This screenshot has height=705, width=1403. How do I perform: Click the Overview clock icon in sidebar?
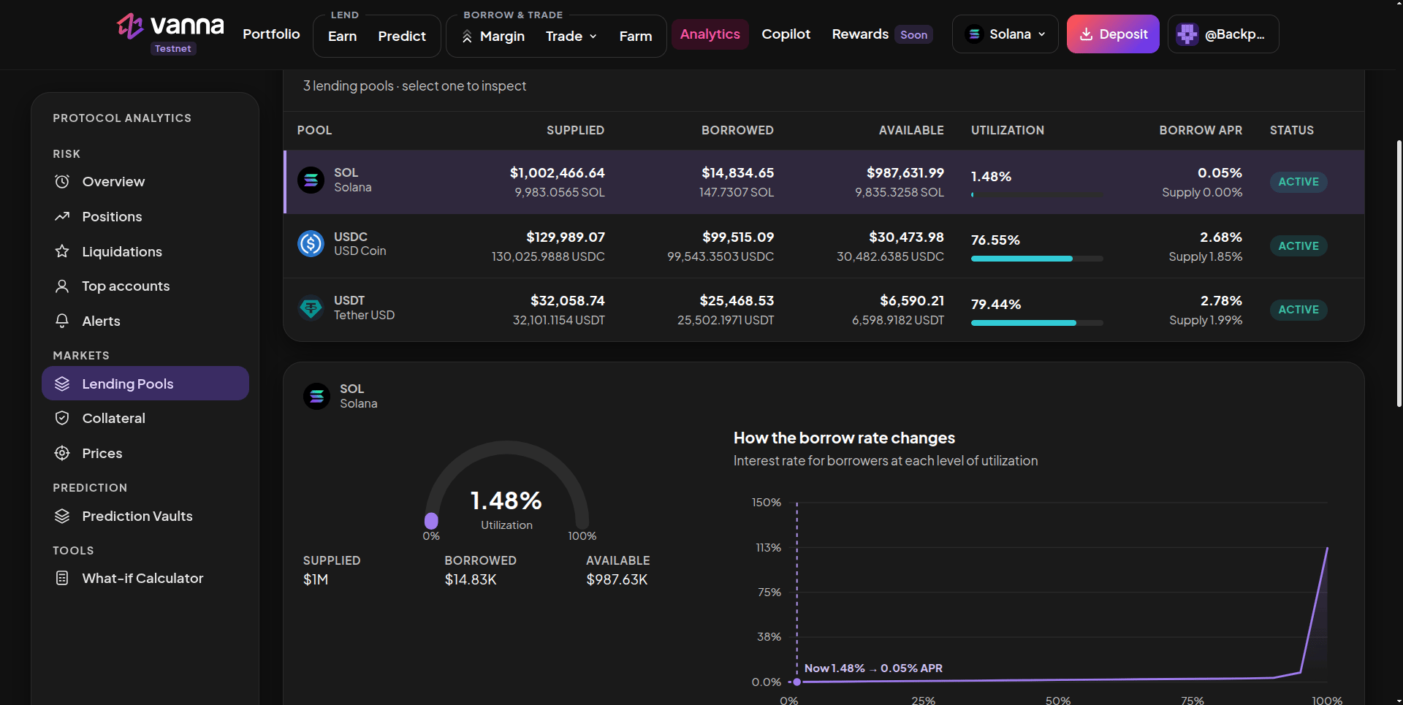pos(62,181)
